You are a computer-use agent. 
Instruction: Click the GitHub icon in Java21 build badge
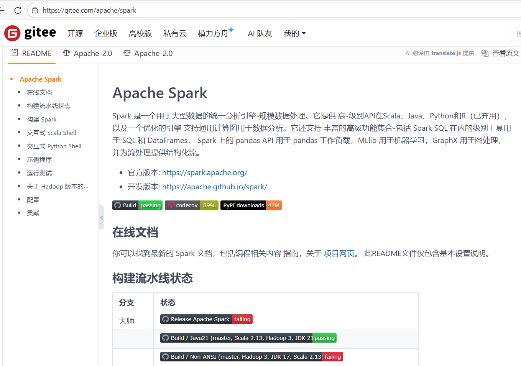click(x=166, y=338)
